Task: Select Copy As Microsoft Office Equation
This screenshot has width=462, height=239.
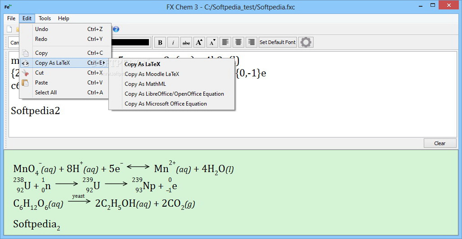Action: [172, 104]
